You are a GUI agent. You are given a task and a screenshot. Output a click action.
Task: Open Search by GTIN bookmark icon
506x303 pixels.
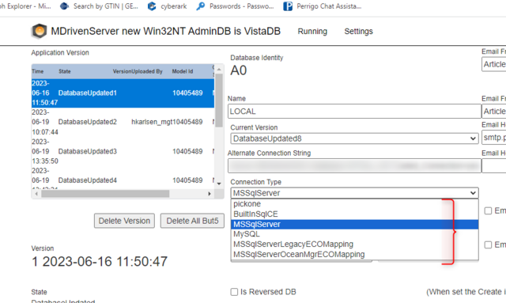(x=64, y=6)
